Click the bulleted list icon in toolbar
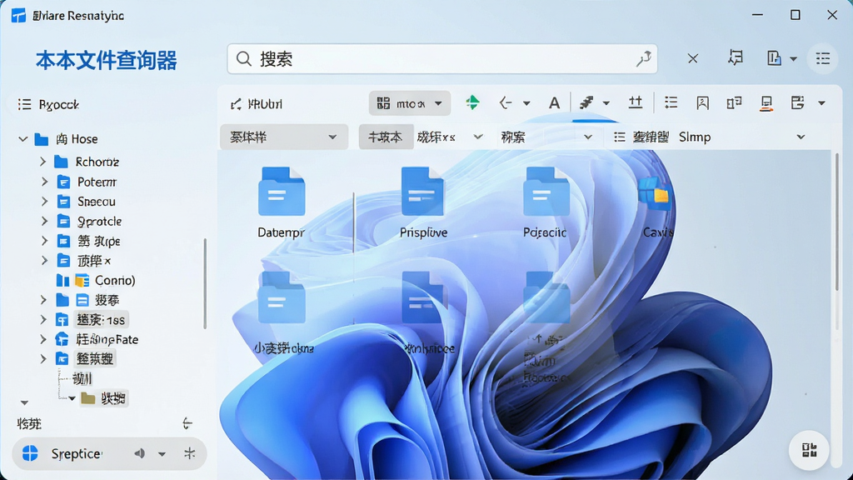The height and width of the screenshot is (480, 853). tap(671, 102)
